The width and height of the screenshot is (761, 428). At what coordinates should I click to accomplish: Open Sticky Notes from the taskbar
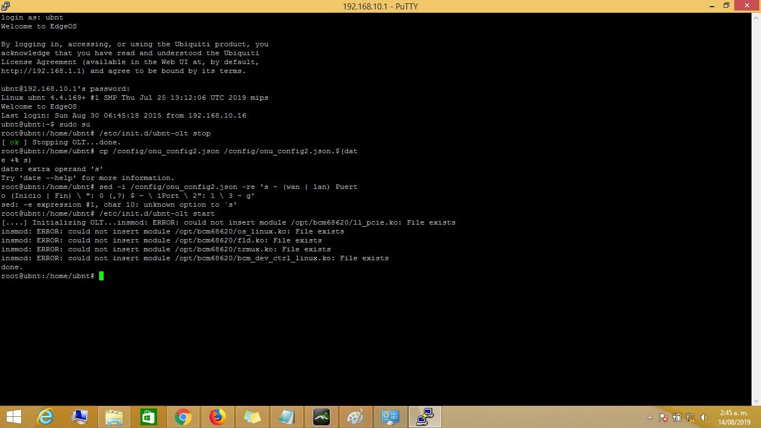click(252, 417)
